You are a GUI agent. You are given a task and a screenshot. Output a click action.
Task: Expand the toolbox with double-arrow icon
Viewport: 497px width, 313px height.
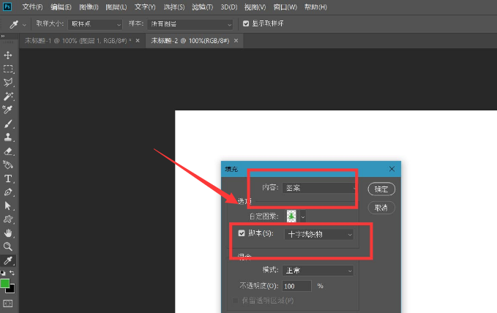(3, 37)
